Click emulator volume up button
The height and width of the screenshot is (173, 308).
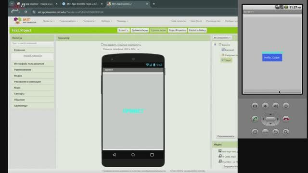pyautogui.click(x=276, y=106)
